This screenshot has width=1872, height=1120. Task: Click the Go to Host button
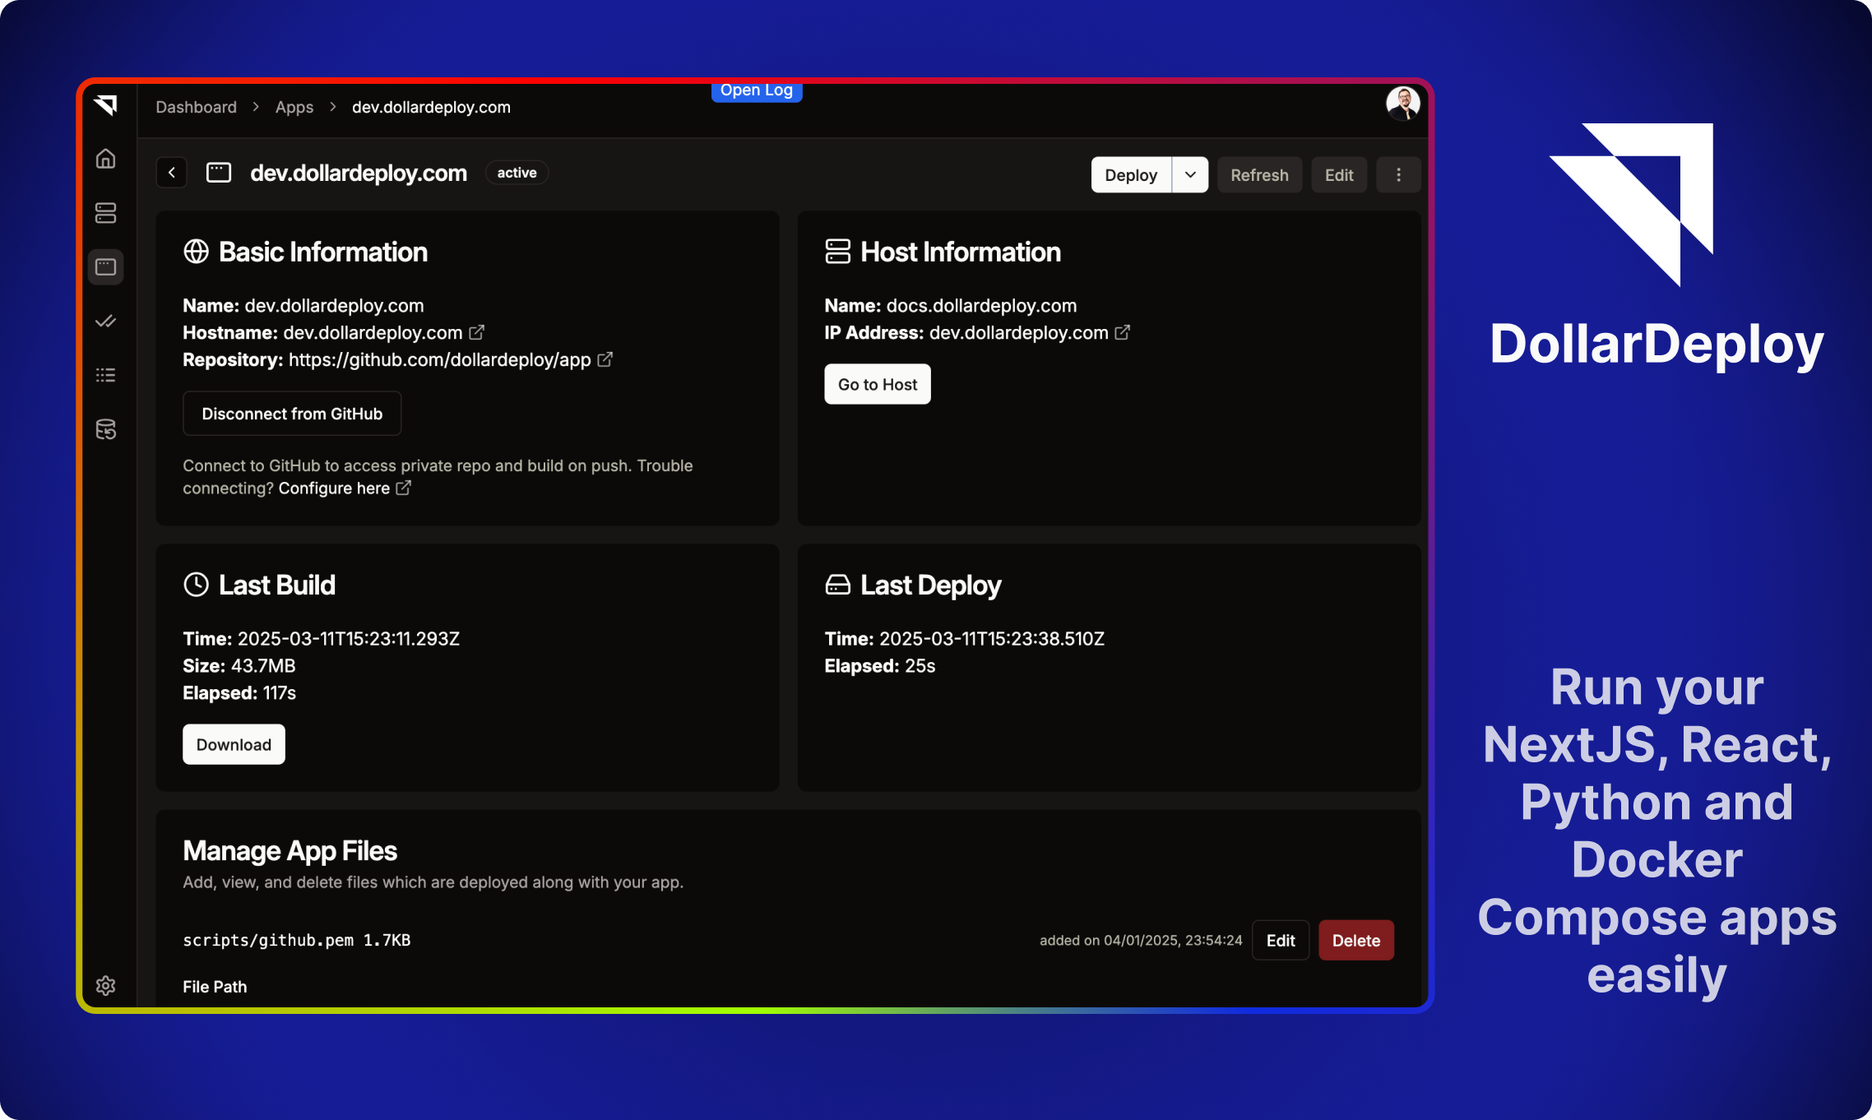[878, 384]
